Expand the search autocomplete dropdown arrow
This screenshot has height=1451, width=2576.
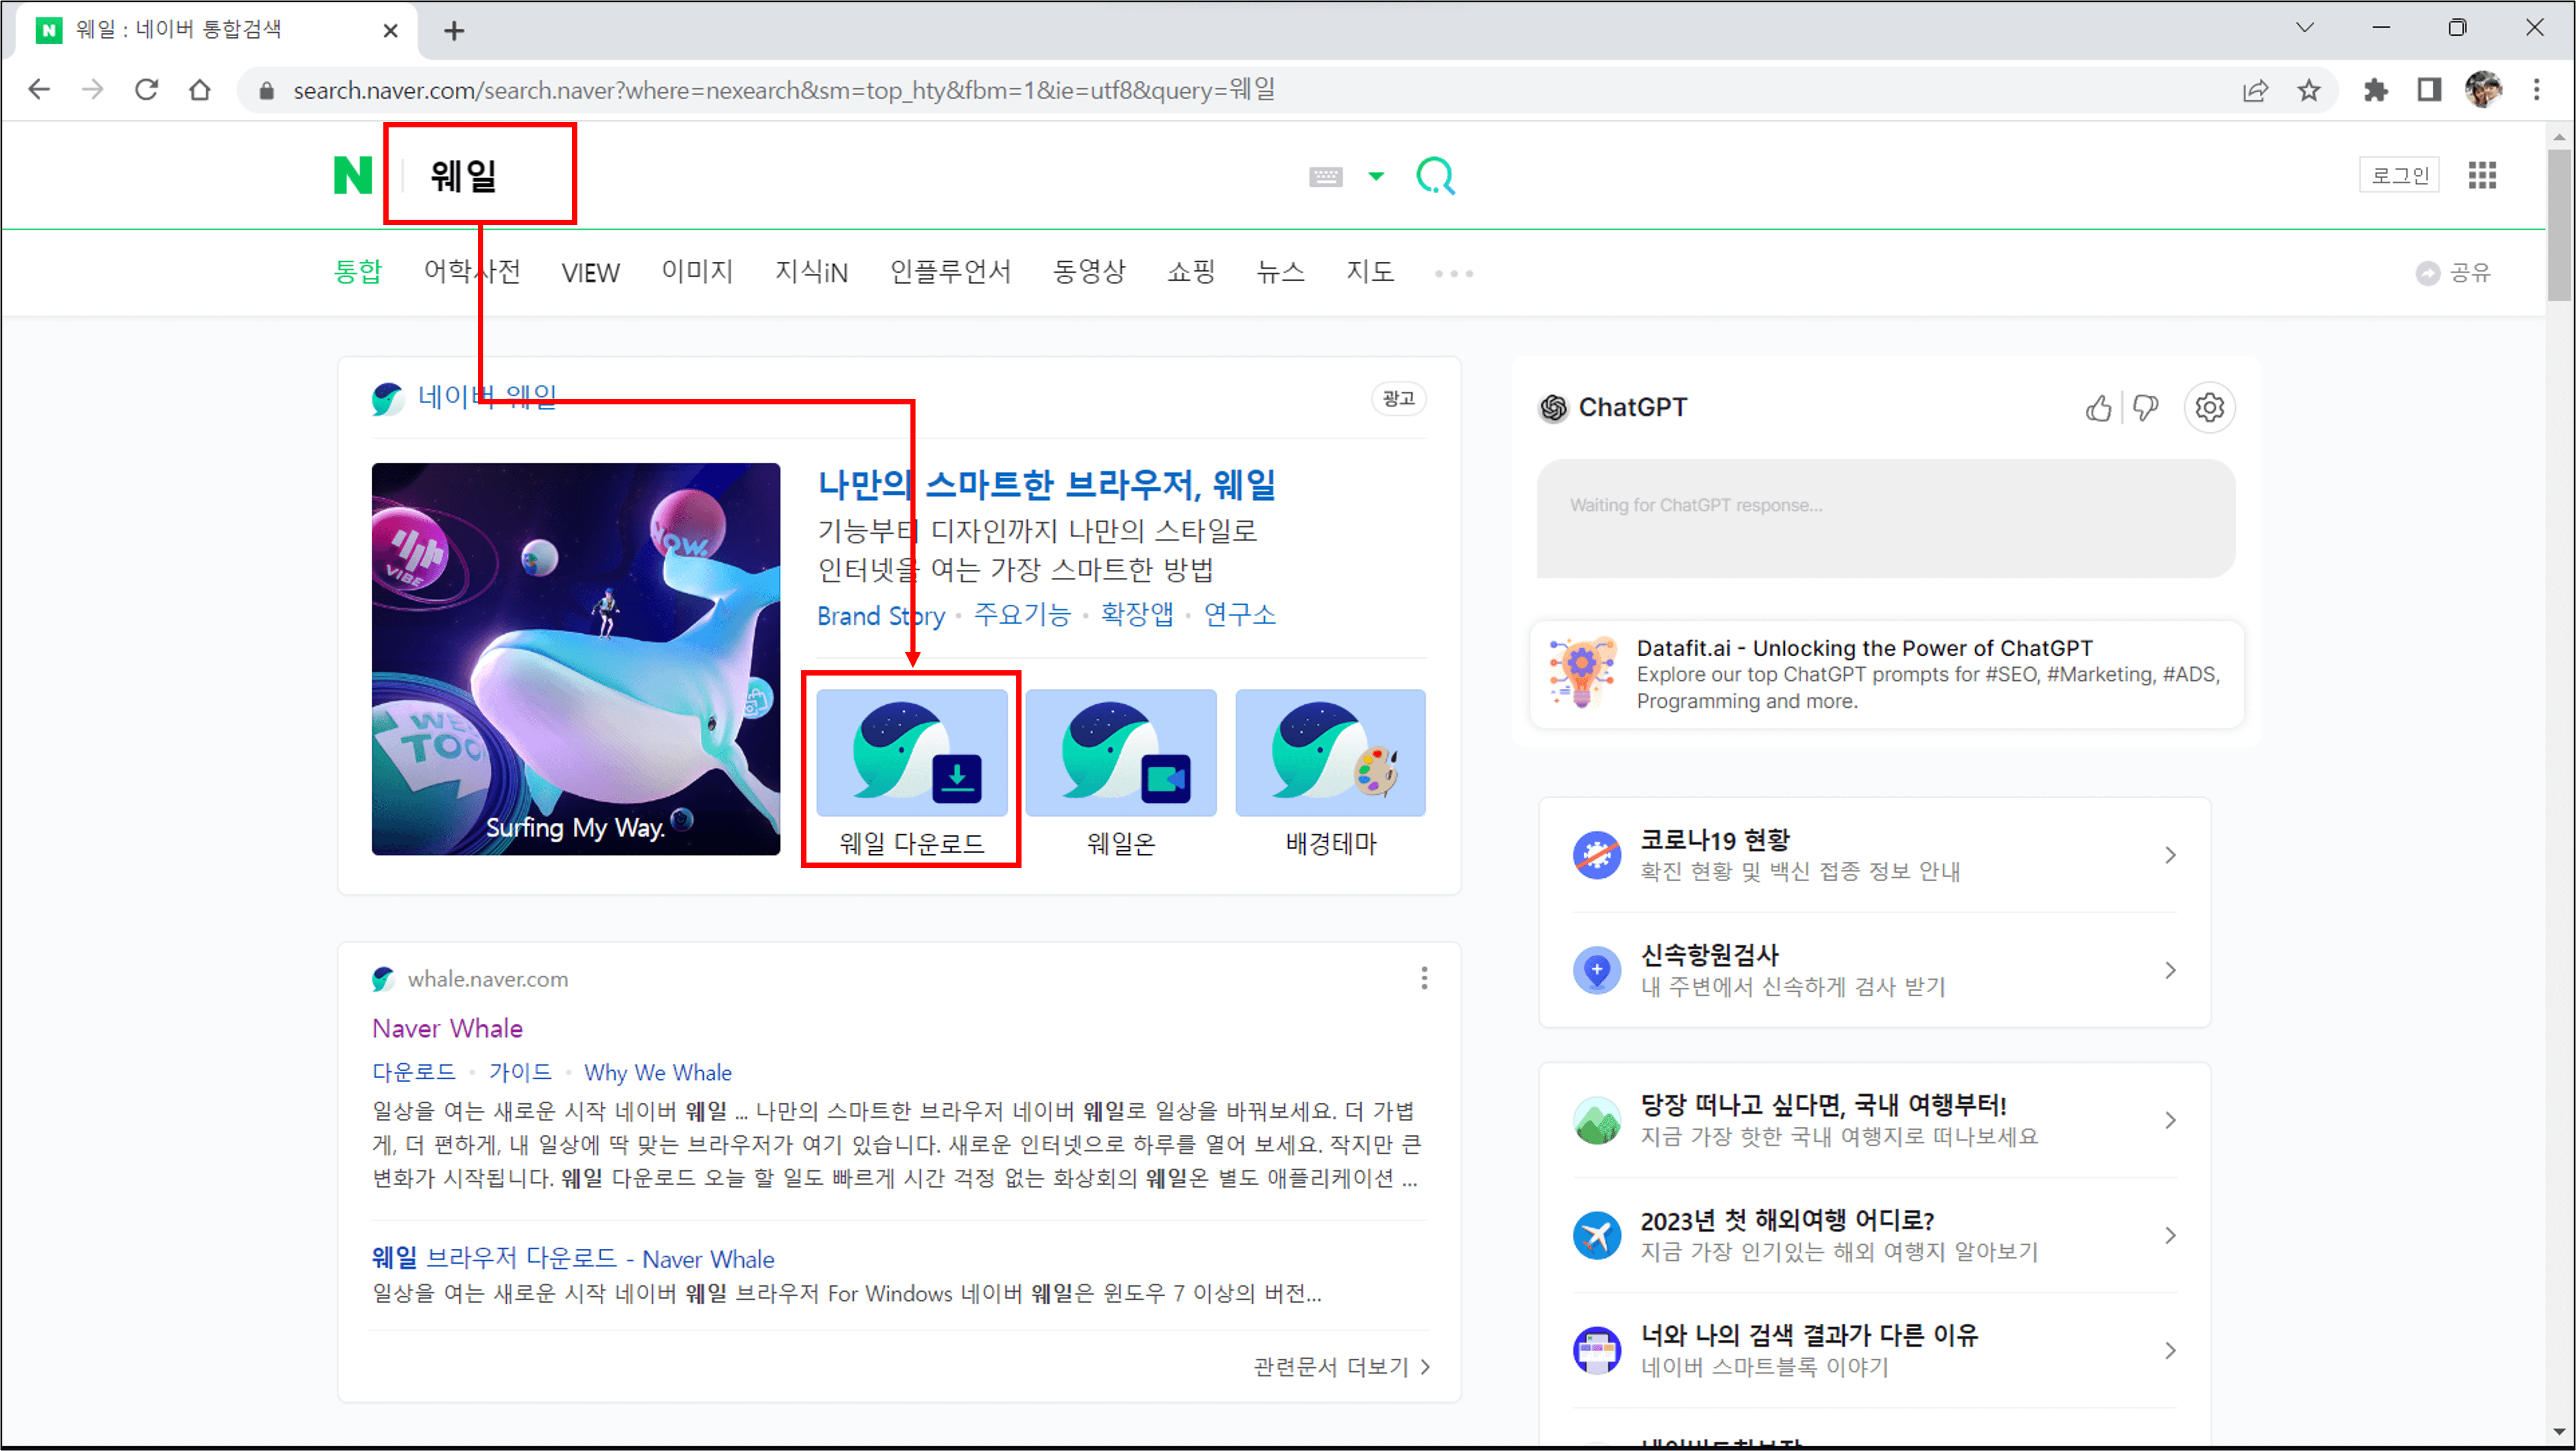coord(1376,177)
